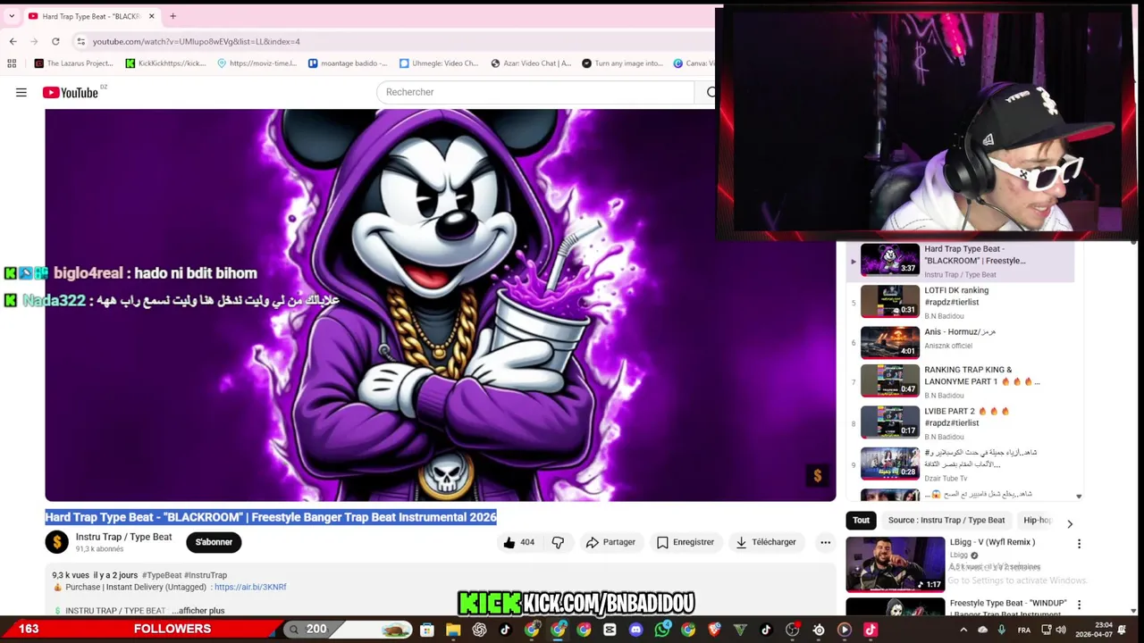Like the video with thumbs up
This screenshot has height=643, width=1144.
click(518, 542)
